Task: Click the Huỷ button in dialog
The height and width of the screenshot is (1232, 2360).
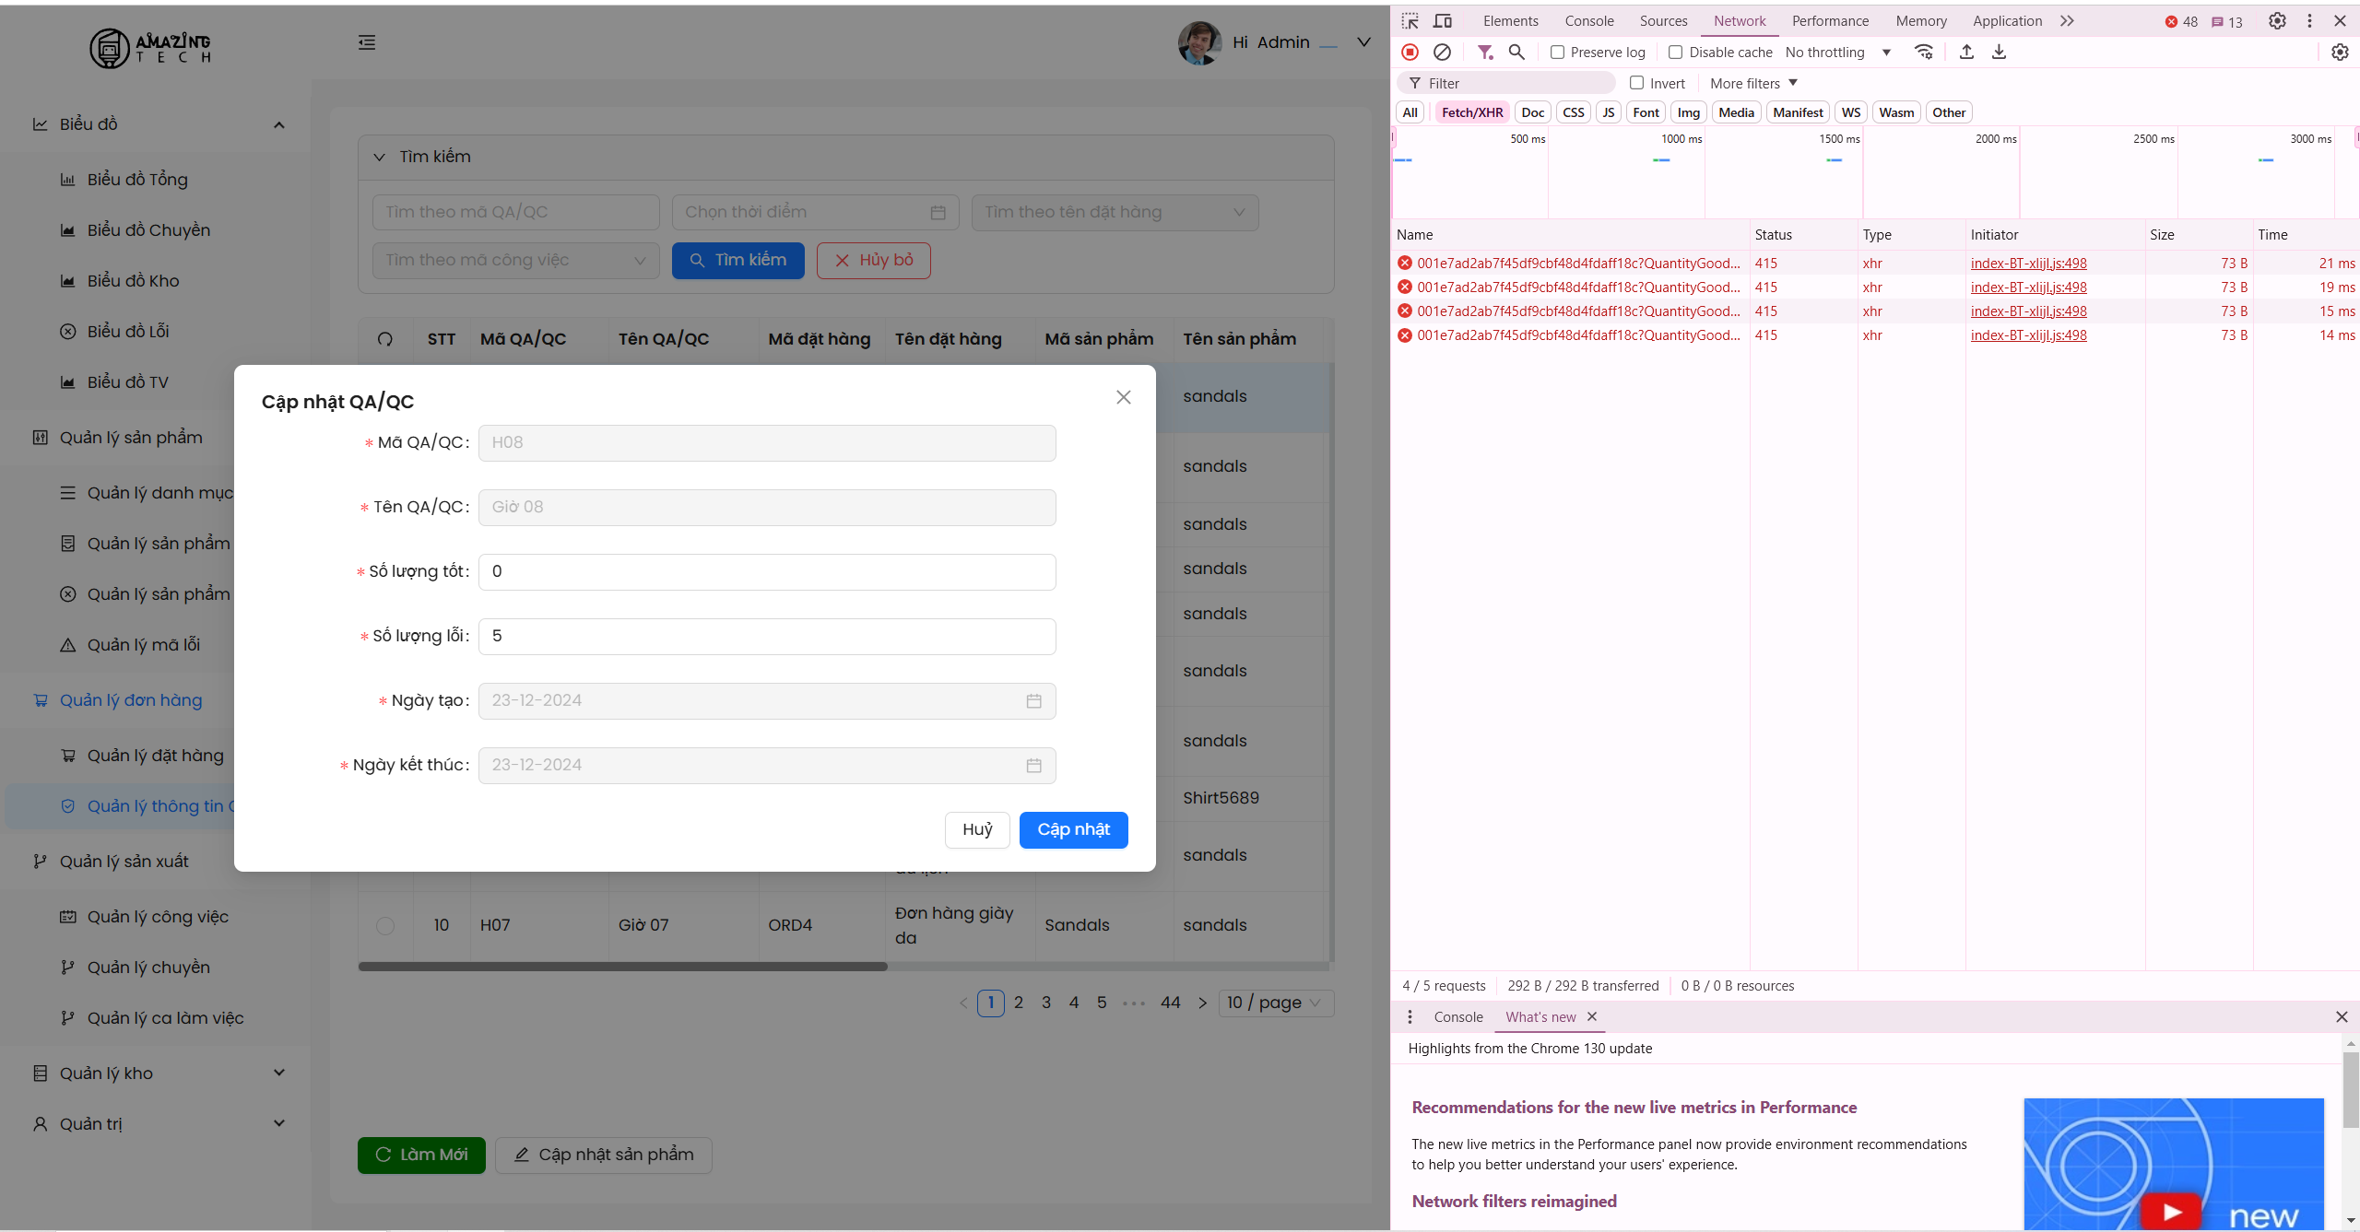Action: [x=977, y=829]
